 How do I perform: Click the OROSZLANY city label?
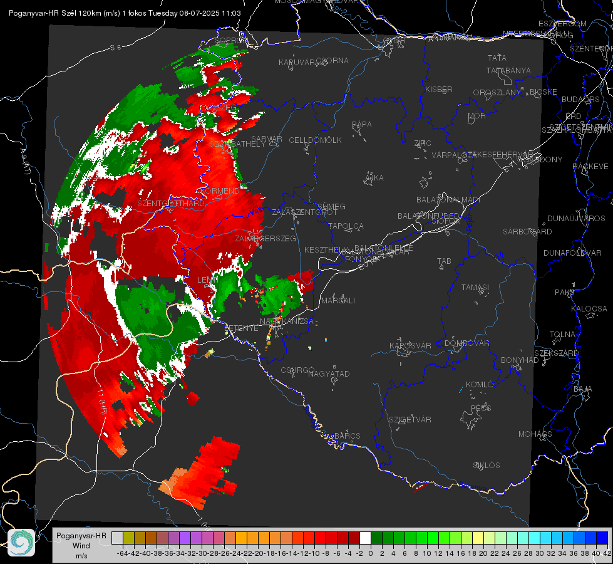pos(497,93)
